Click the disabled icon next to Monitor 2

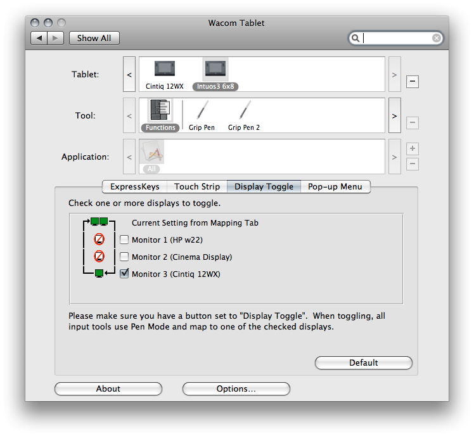(x=99, y=257)
